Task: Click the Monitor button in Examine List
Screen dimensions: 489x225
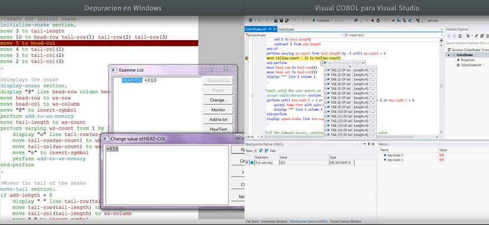Action: (217, 110)
